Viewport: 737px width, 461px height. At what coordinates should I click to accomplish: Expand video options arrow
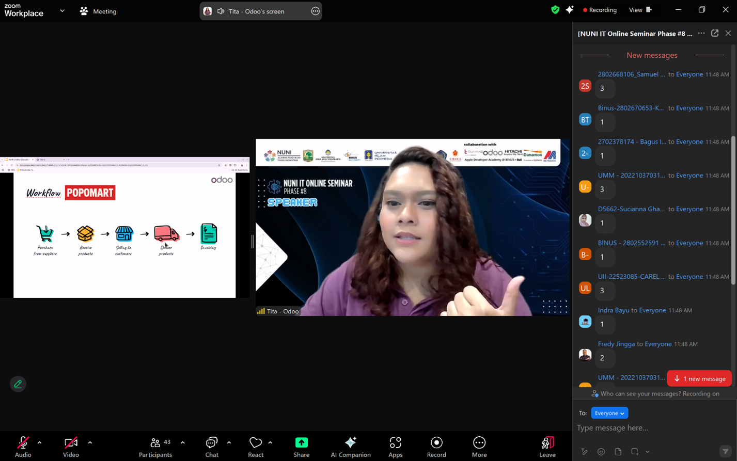pos(90,442)
